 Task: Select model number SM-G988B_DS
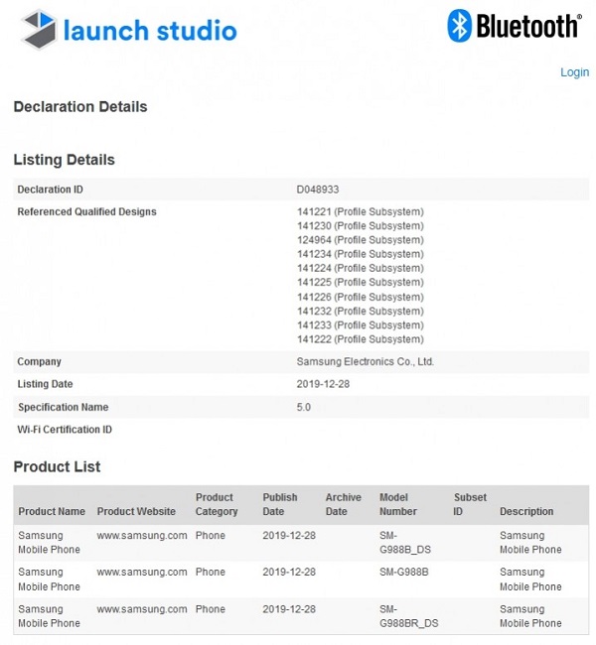coord(405,543)
